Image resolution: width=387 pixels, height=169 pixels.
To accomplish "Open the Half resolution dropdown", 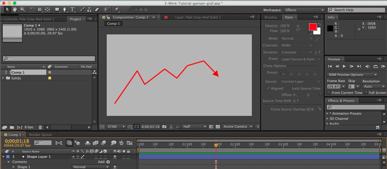I will (194, 127).
